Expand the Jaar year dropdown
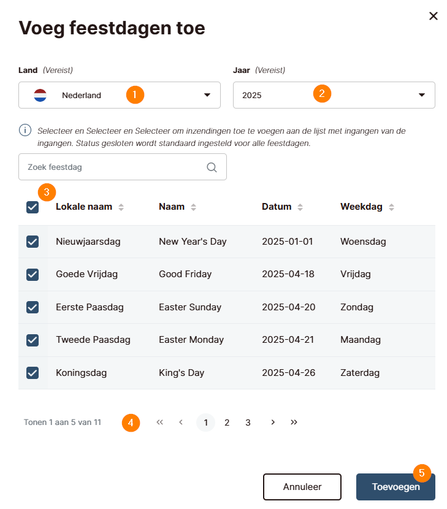 [334, 95]
